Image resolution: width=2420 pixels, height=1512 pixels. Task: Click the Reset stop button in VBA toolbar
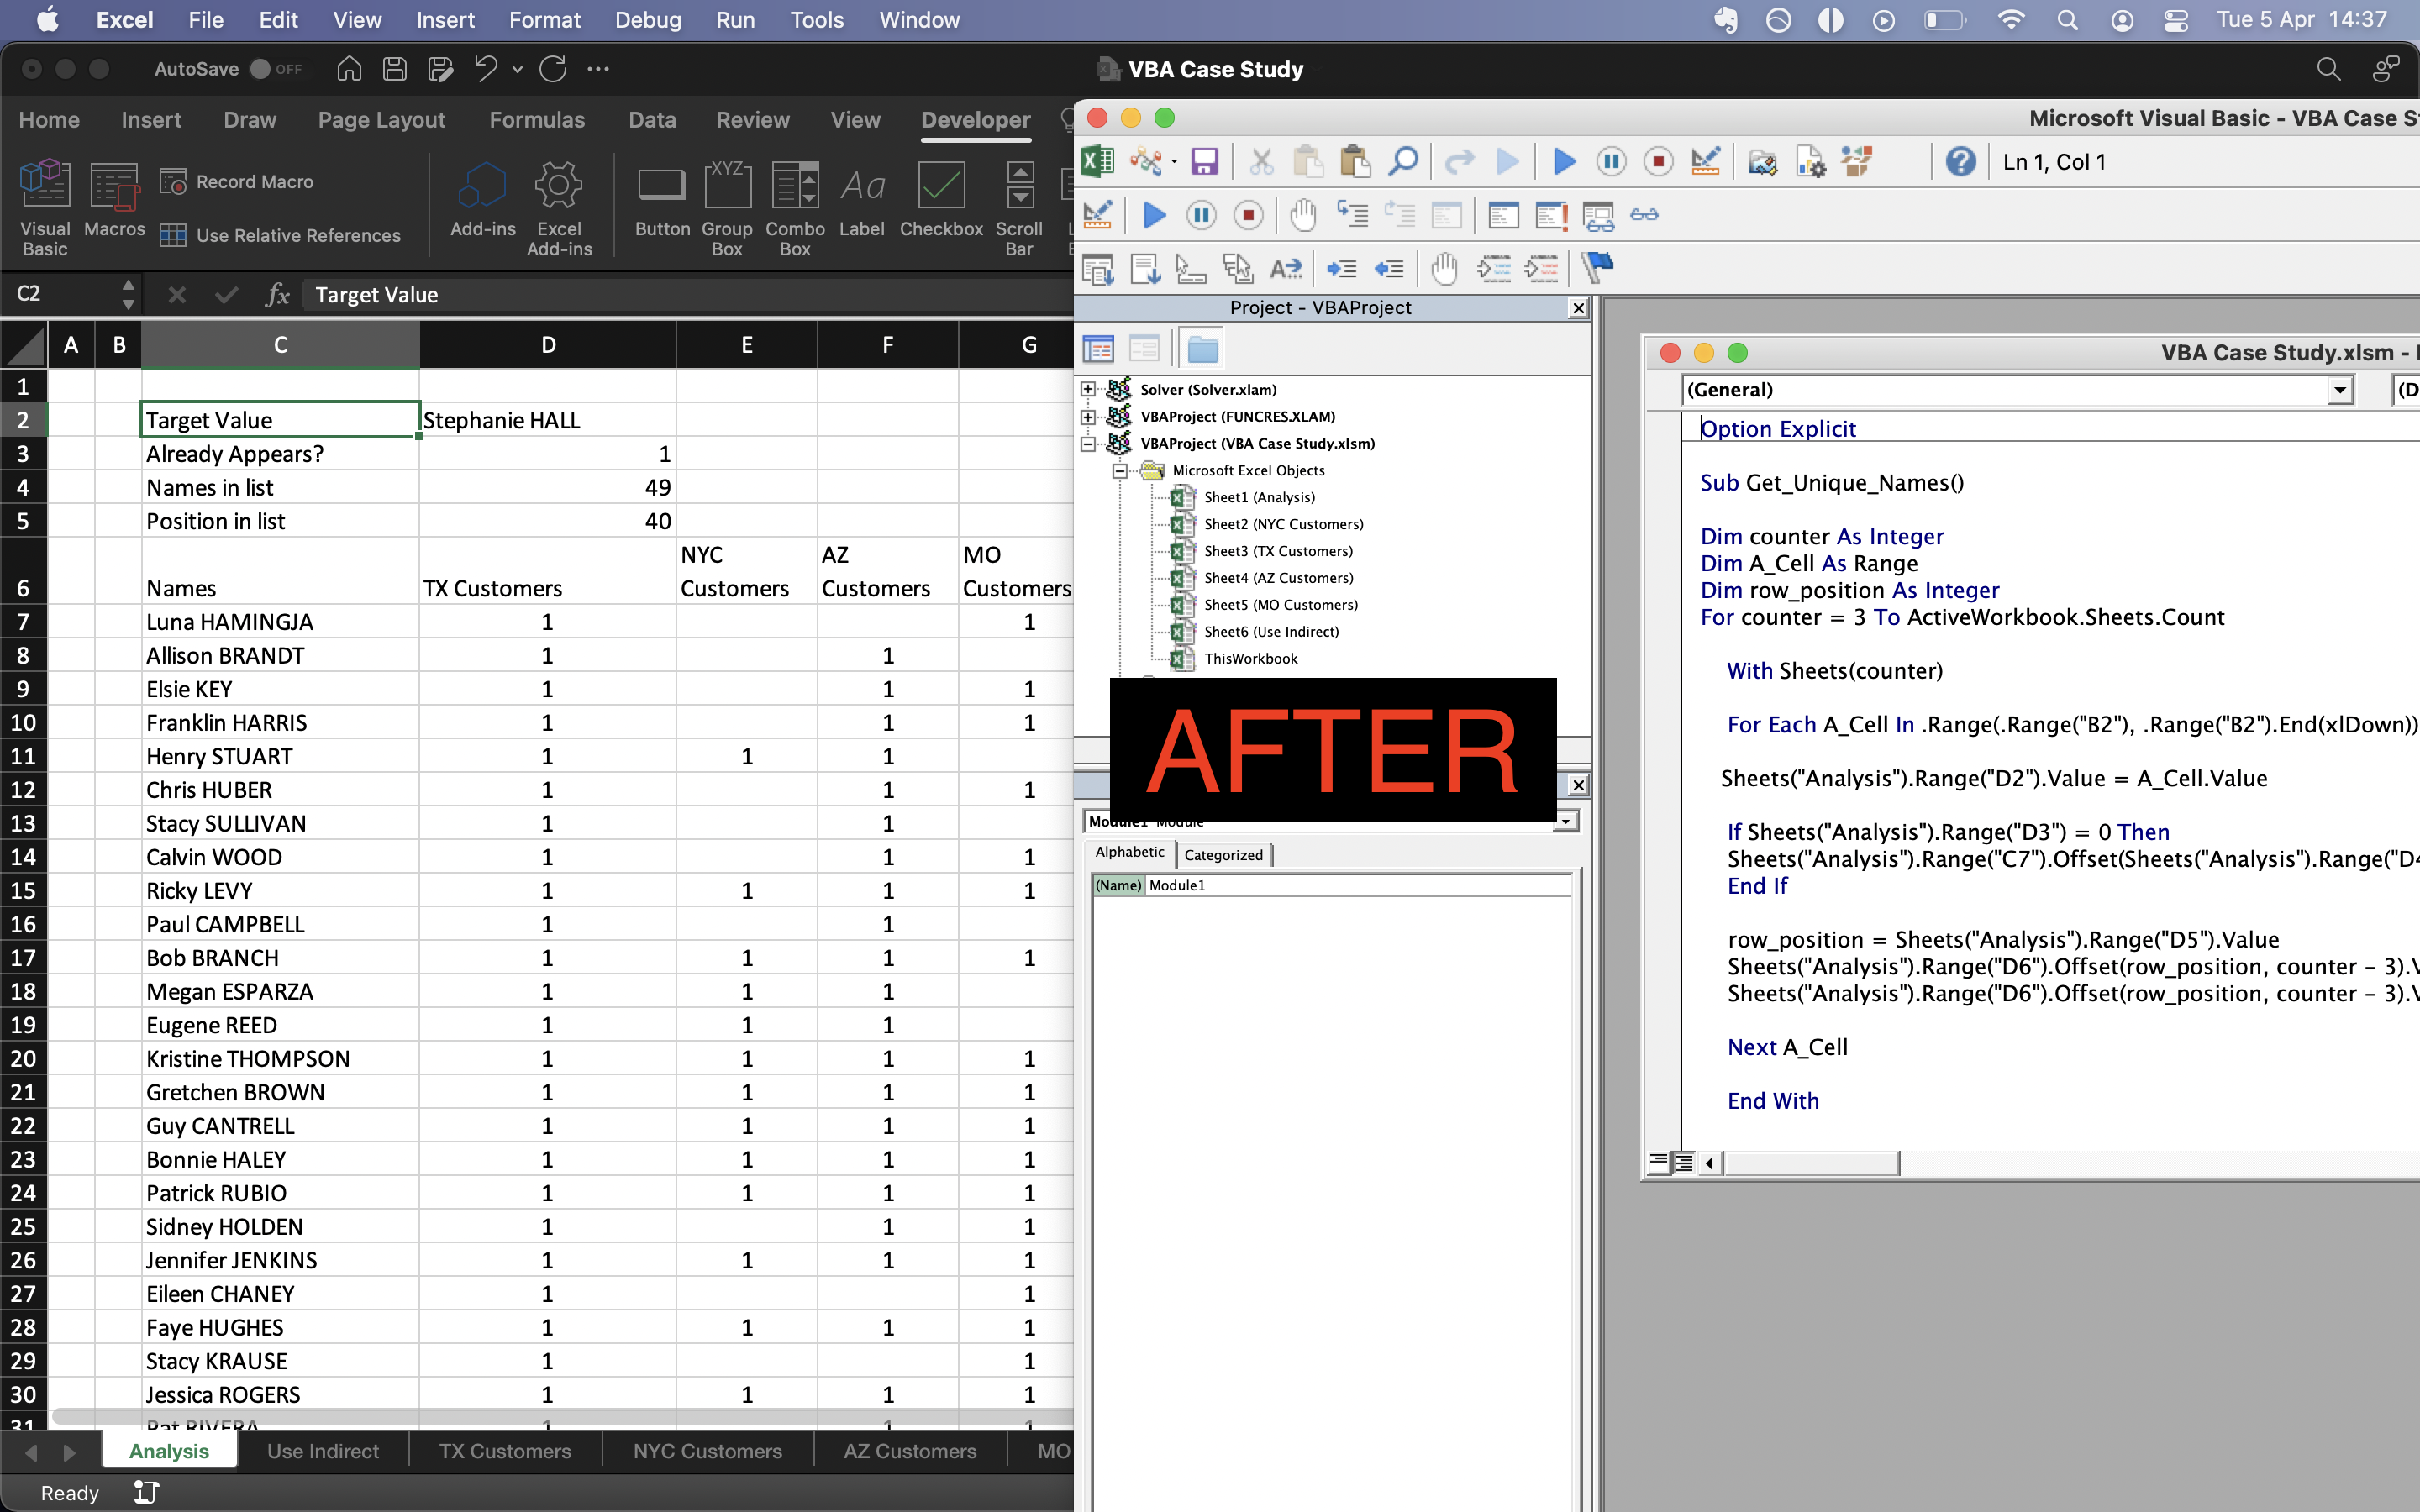point(1658,161)
